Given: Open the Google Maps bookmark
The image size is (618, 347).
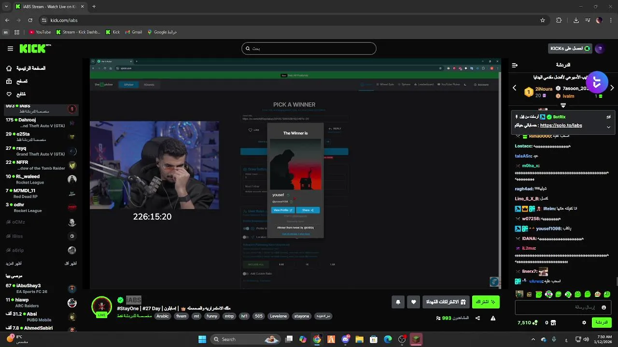Looking at the screenshot, I should (x=162, y=32).
